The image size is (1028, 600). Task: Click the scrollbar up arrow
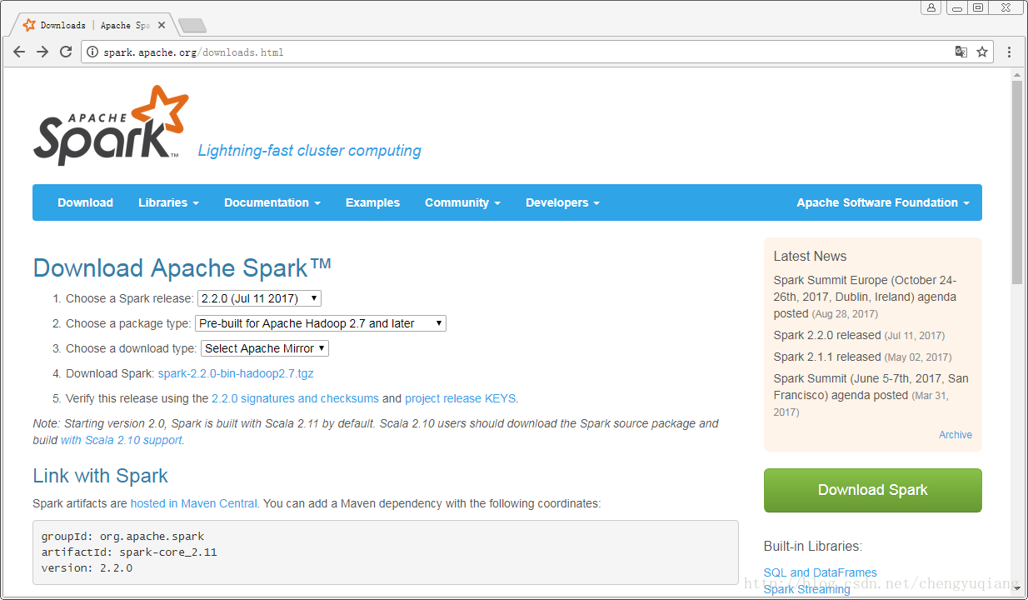tap(1016, 74)
